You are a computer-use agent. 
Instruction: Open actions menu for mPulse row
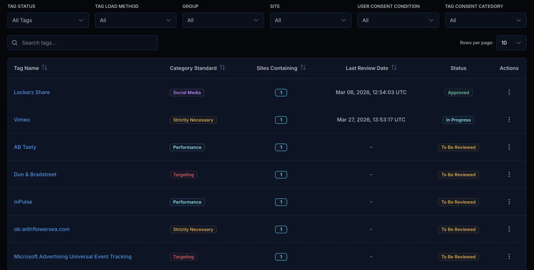point(509,202)
